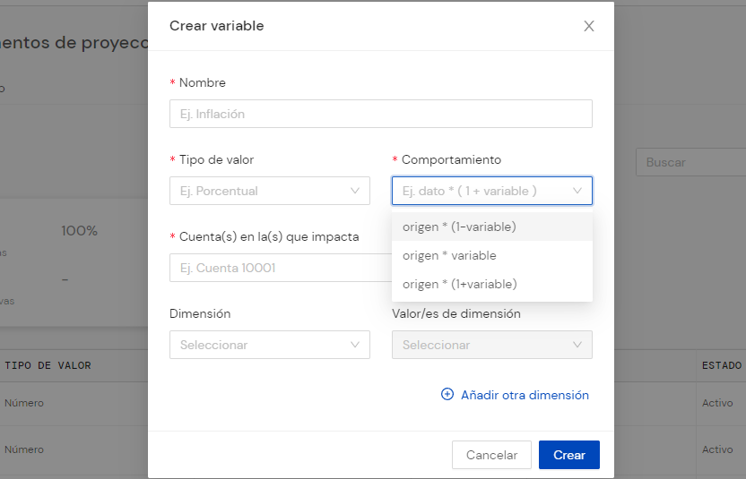The image size is (746, 479).
Task: Click the Dimensión chevron arrow
Action: click(355, 345)
